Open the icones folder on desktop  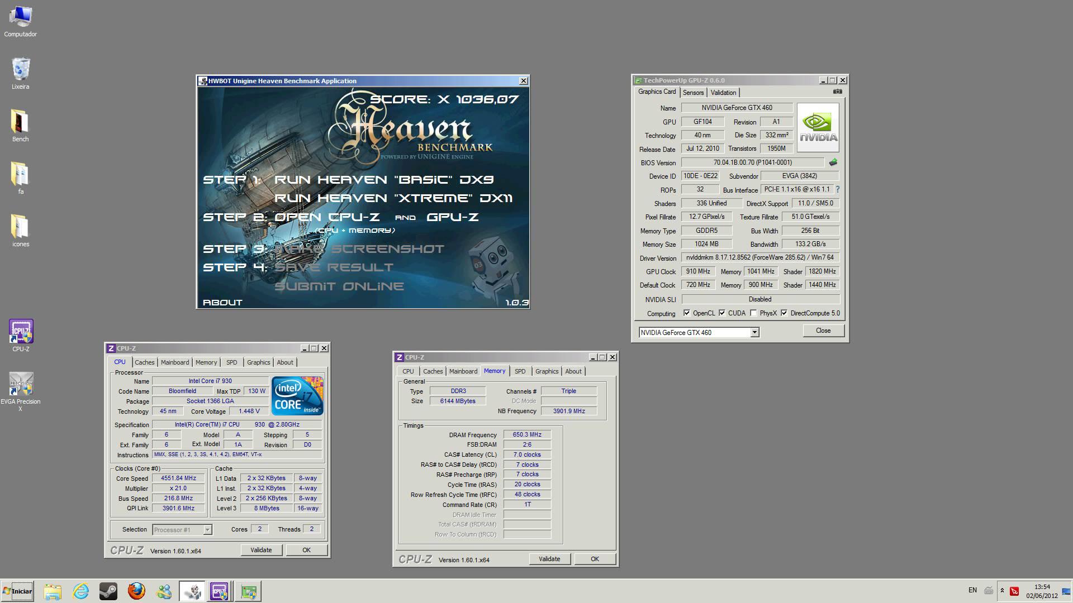20,231
